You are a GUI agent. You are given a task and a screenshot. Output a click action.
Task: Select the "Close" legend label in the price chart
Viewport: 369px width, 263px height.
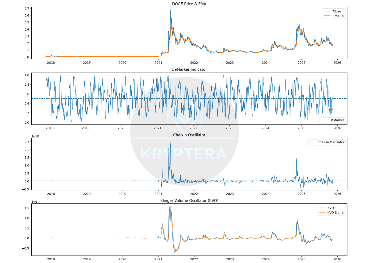pyautogui.click(x=337, y=11)
